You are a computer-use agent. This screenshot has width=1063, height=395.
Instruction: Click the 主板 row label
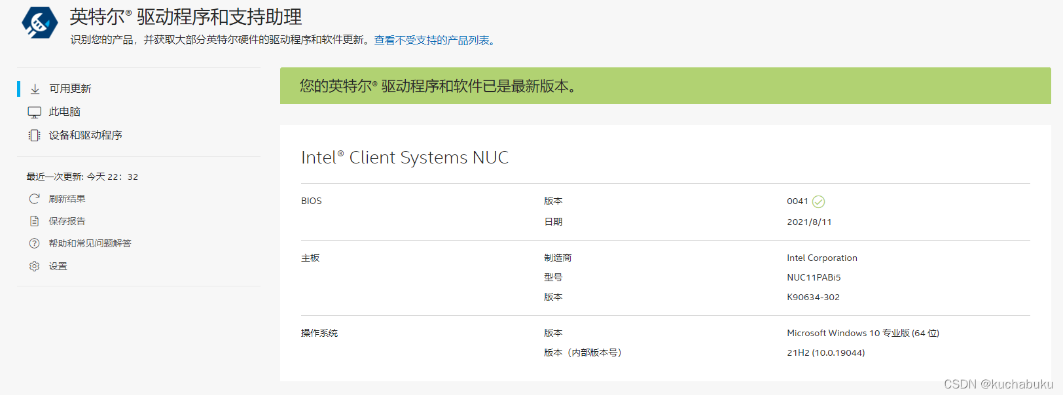point(310,258)
